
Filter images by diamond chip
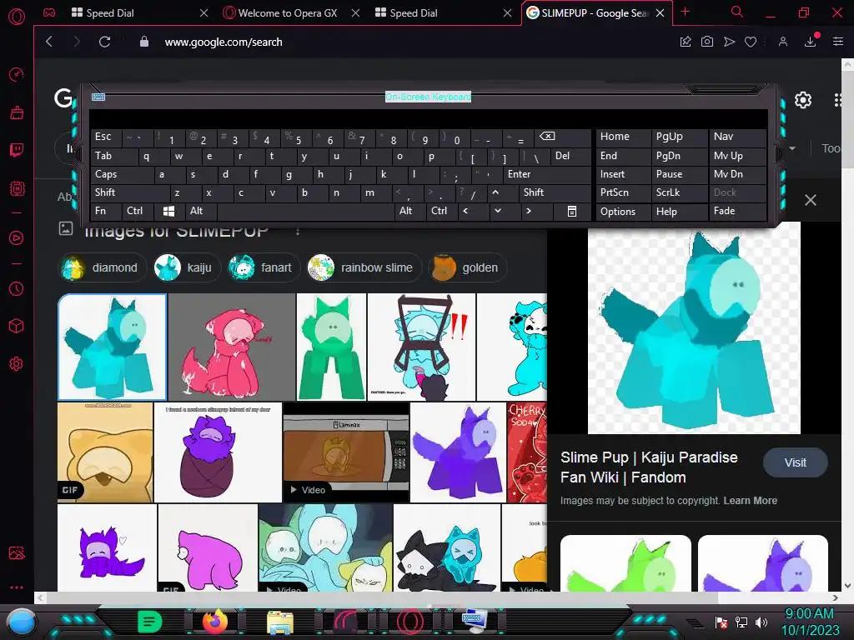[101, 267]
